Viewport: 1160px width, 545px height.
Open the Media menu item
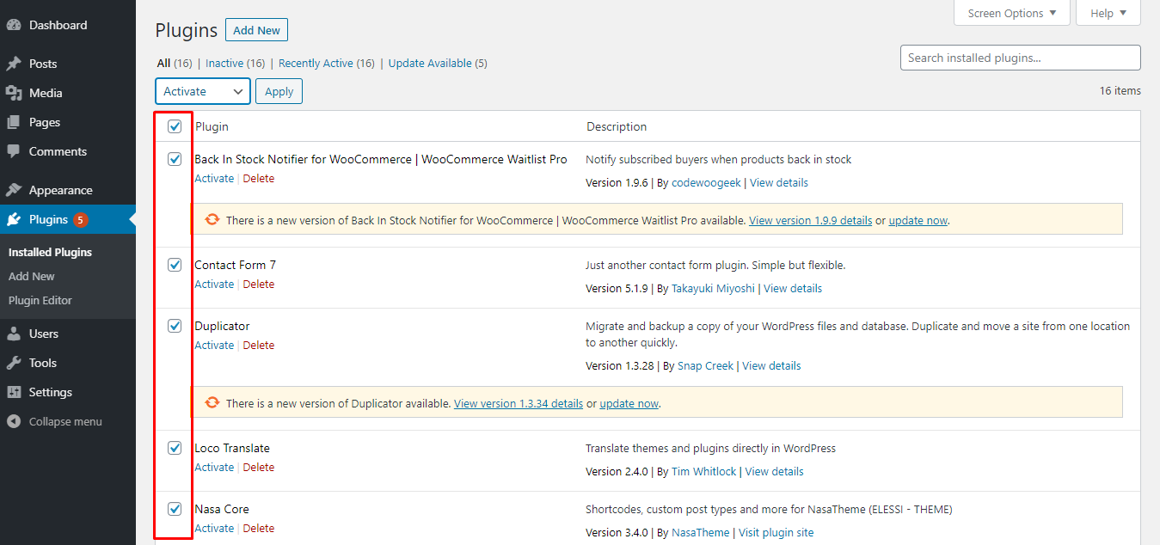(x=46, y=93)
